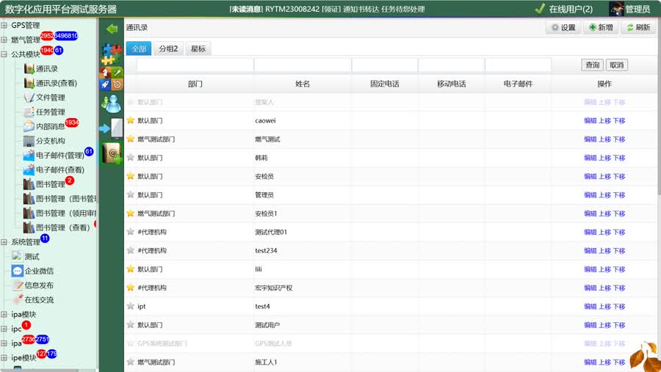Click the 新增 add button

[600, 28]
